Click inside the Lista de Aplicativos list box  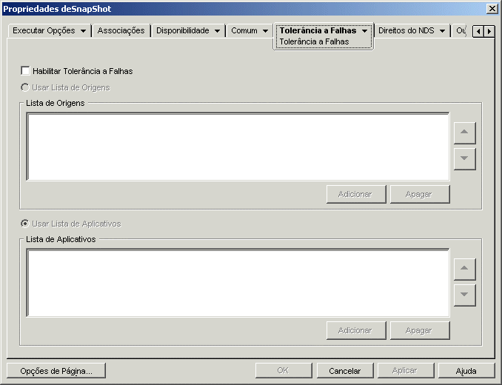coord(238,283)
